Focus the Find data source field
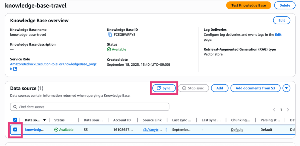 (90, 107)
